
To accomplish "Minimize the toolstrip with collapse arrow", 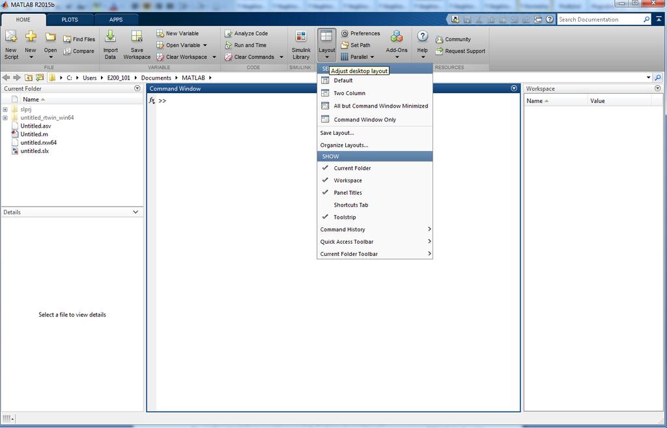I will (x=659, y=20).
